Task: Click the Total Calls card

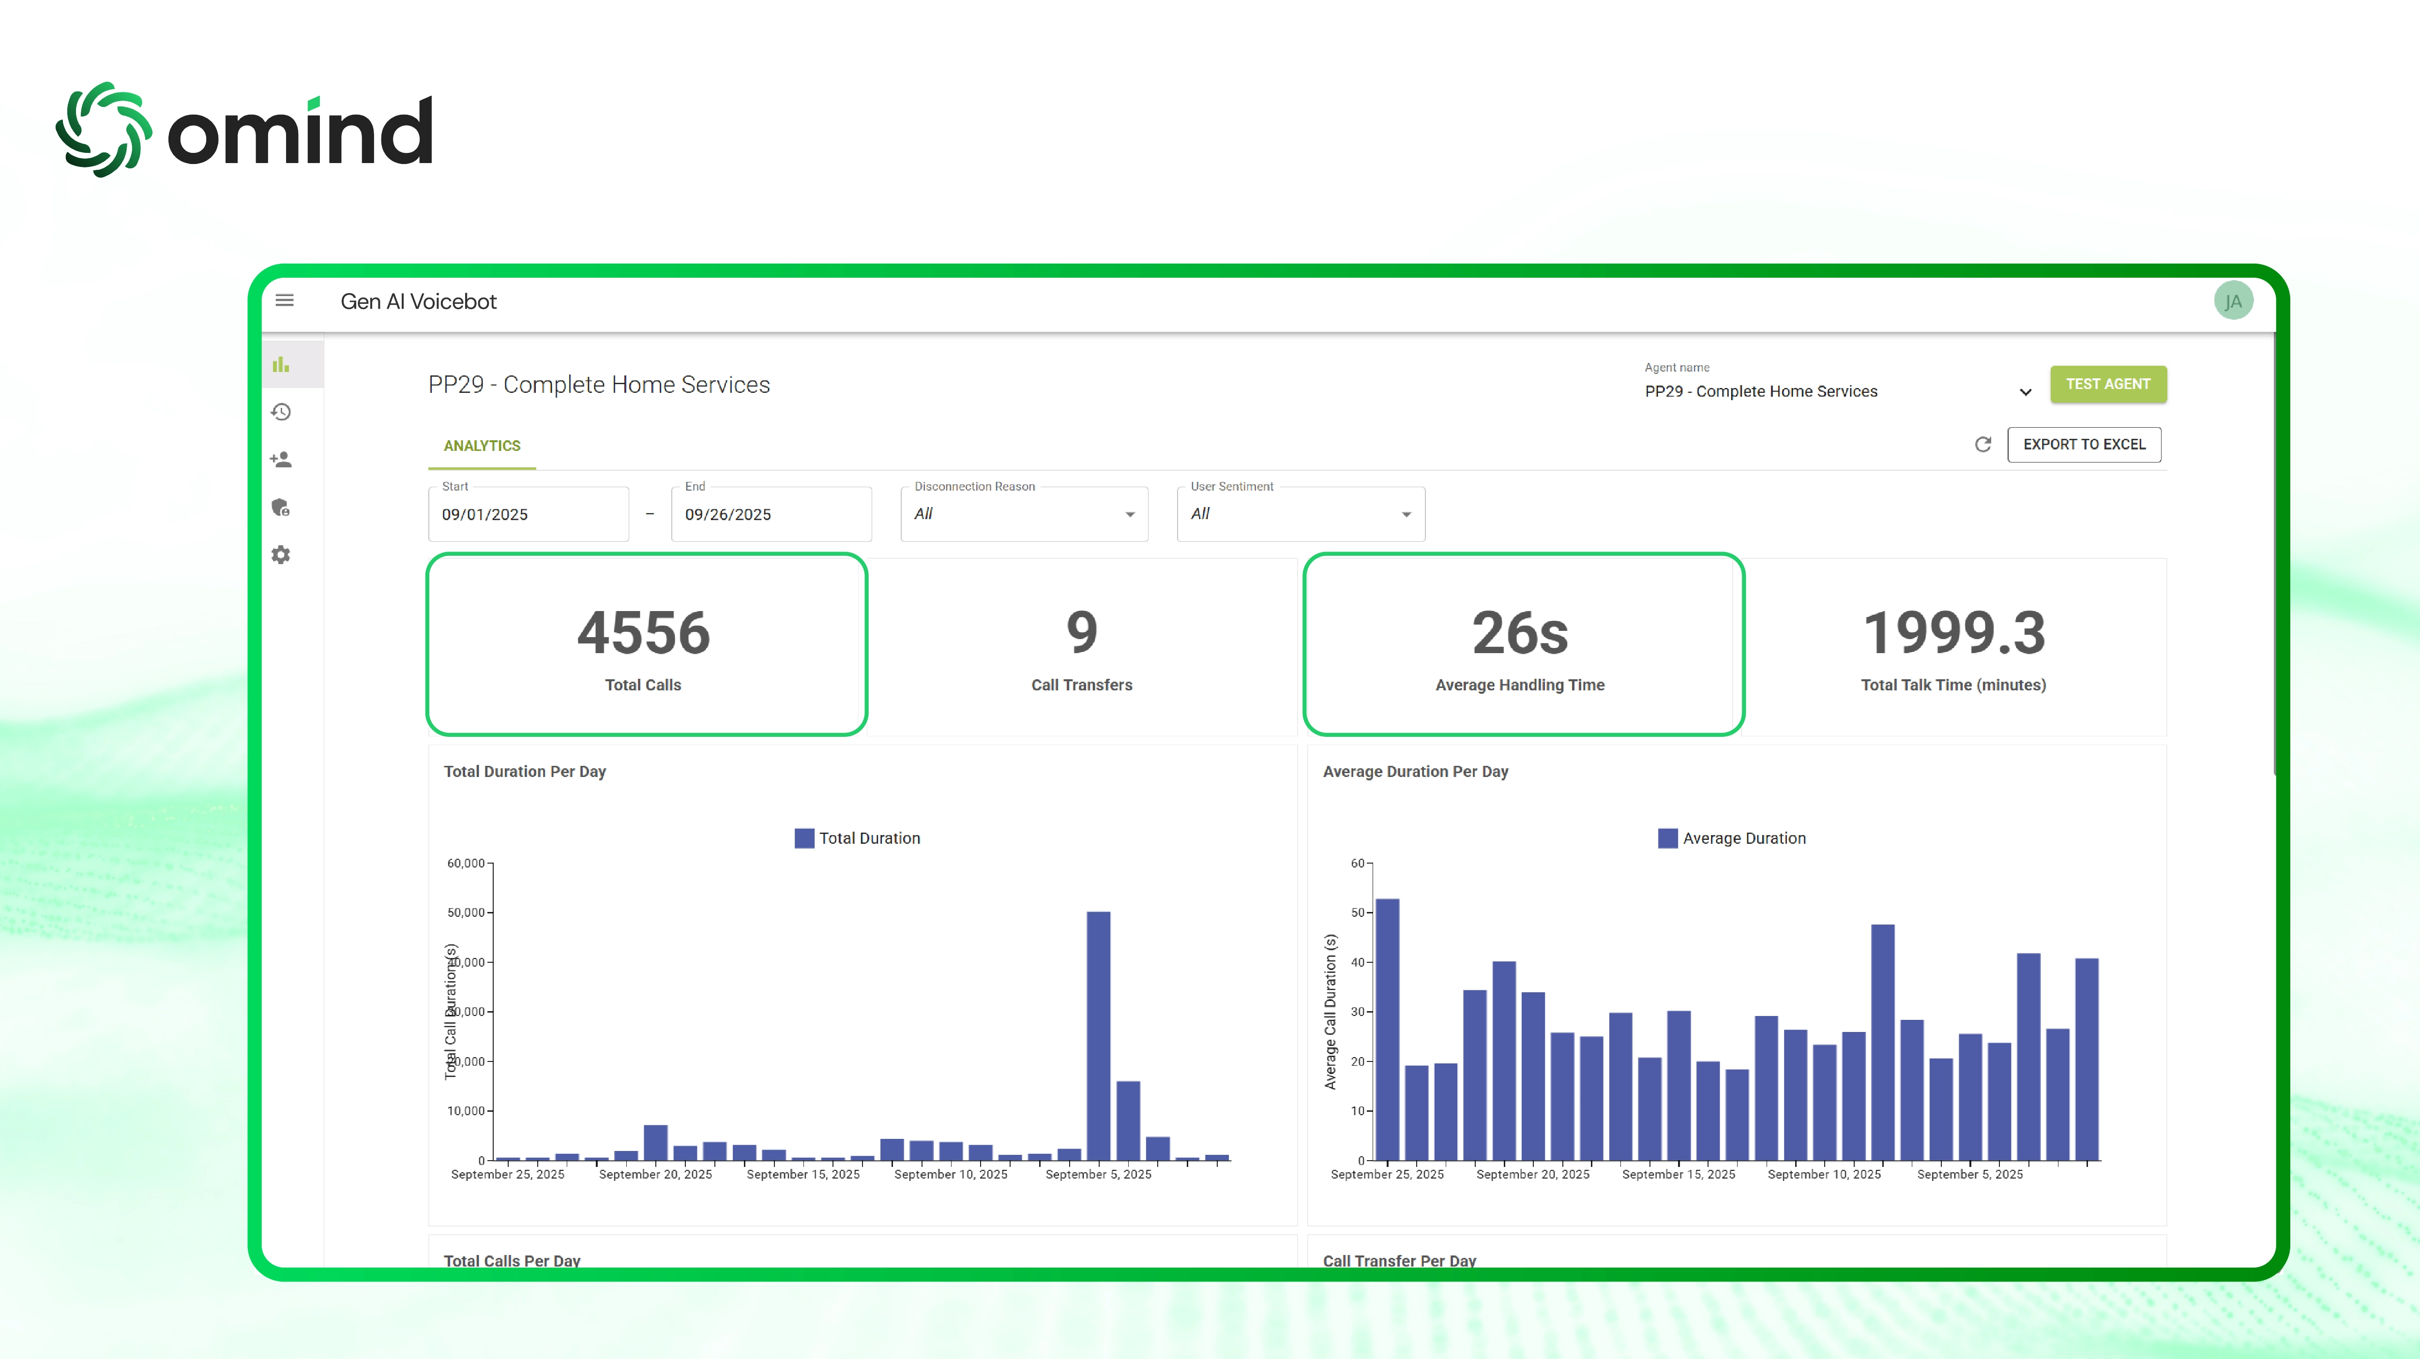Action: (x=646, y=644)
